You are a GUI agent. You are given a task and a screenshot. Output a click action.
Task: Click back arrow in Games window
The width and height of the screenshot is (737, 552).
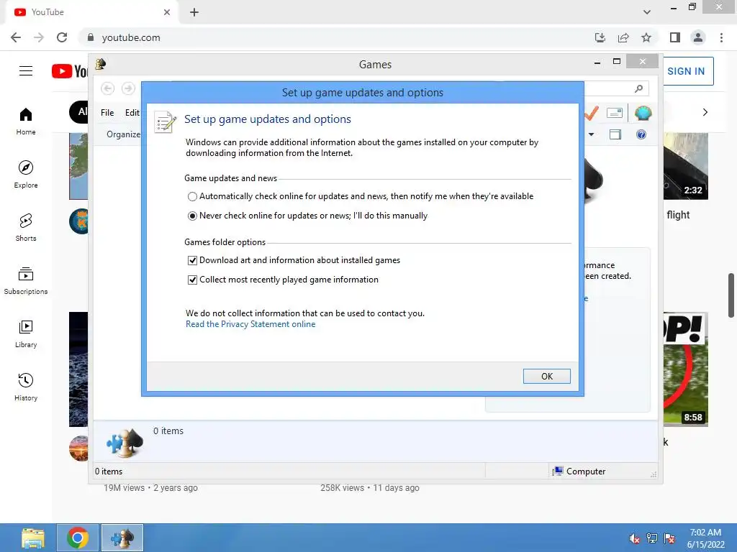coord(108,88)
